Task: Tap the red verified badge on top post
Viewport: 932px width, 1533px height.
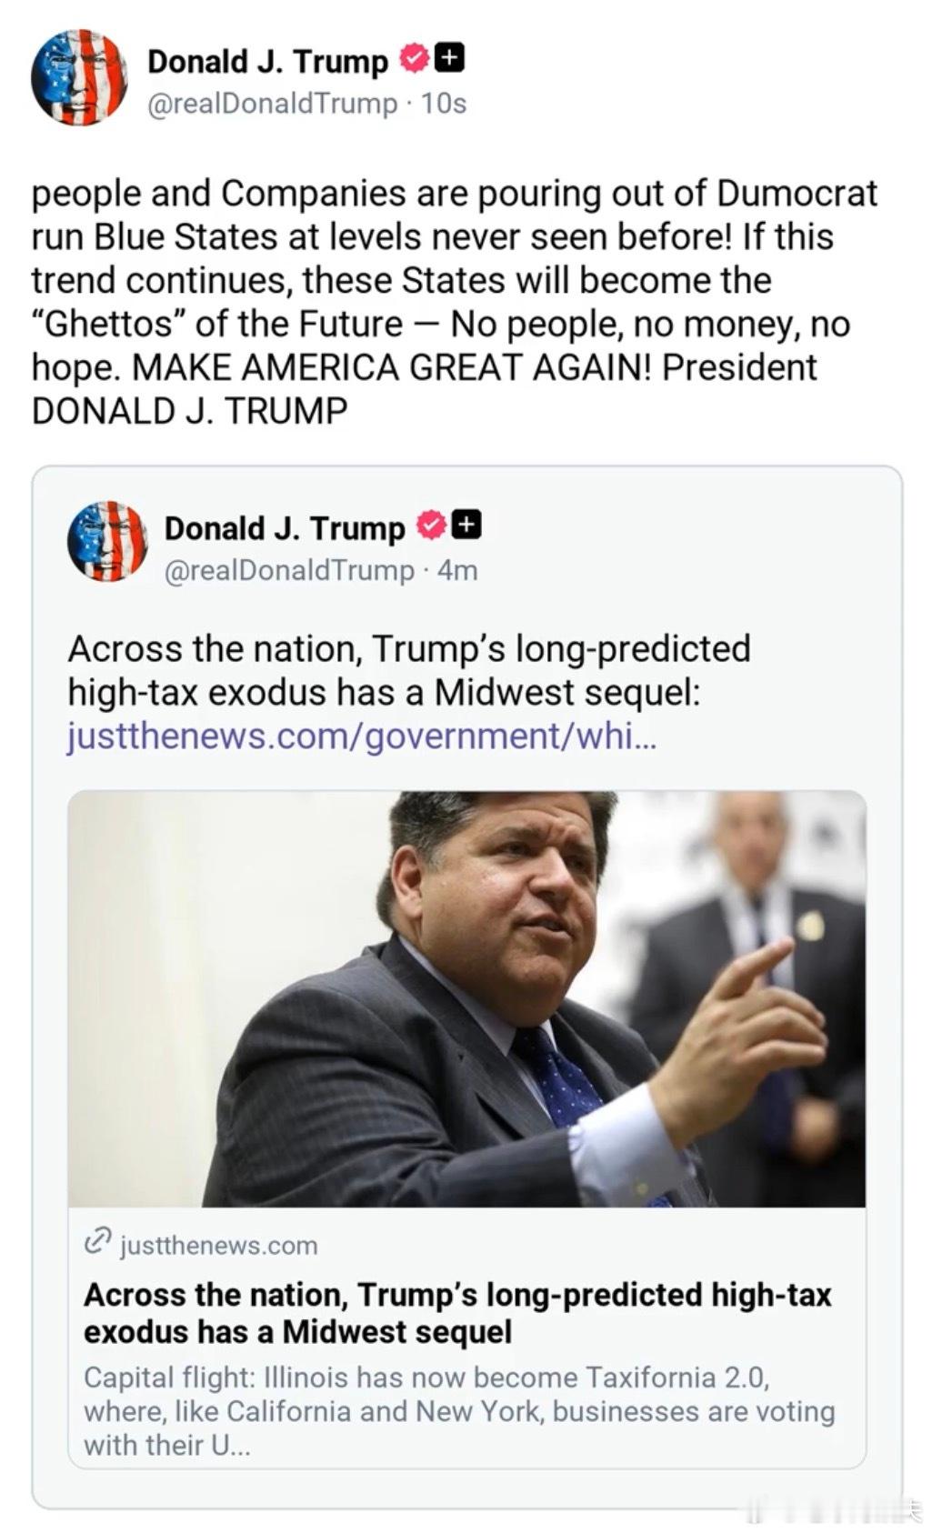Action: (x=414, y=60)
